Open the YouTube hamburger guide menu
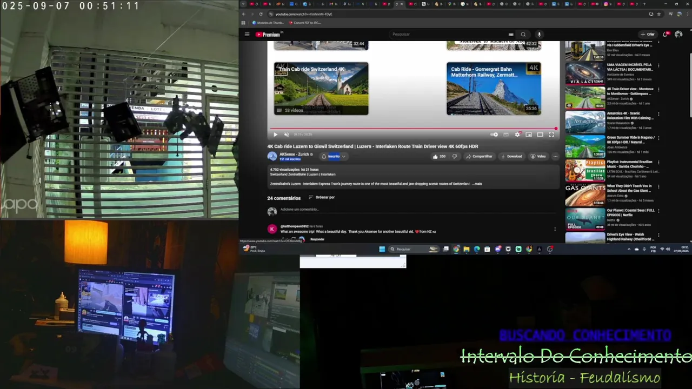The width and height of the screenshot is (692, 389). click(x=247, y=34)
